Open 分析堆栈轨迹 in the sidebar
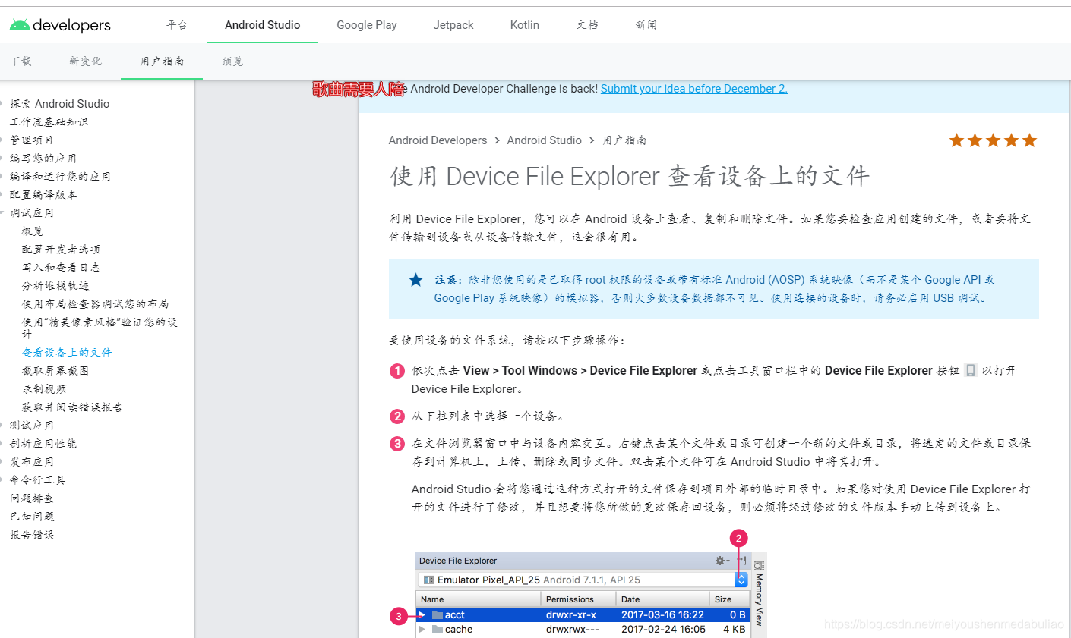Viewport: 1071px width, 638px height. 55,286
